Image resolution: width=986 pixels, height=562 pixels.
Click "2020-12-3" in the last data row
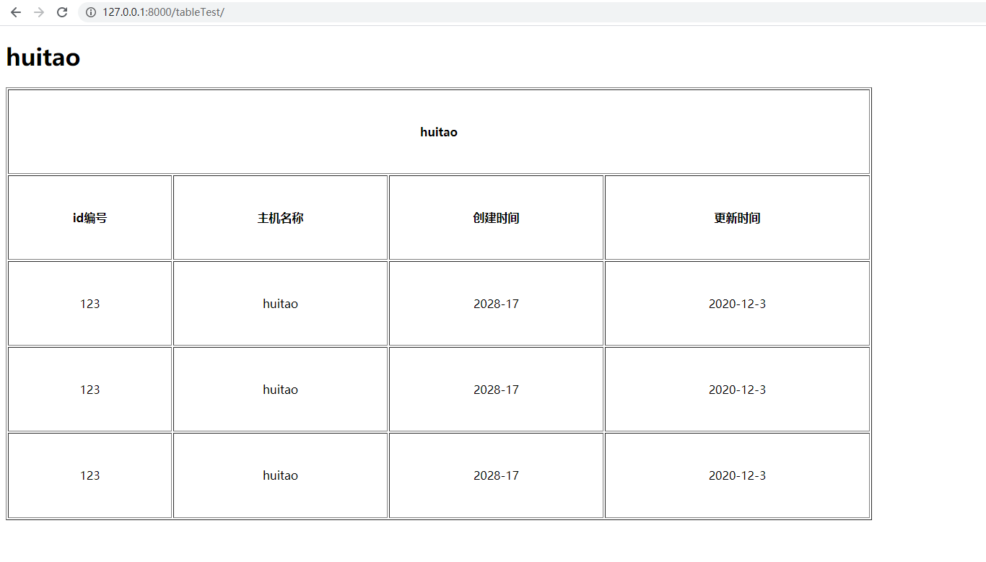pyautogui.click(x=737, y=475)
